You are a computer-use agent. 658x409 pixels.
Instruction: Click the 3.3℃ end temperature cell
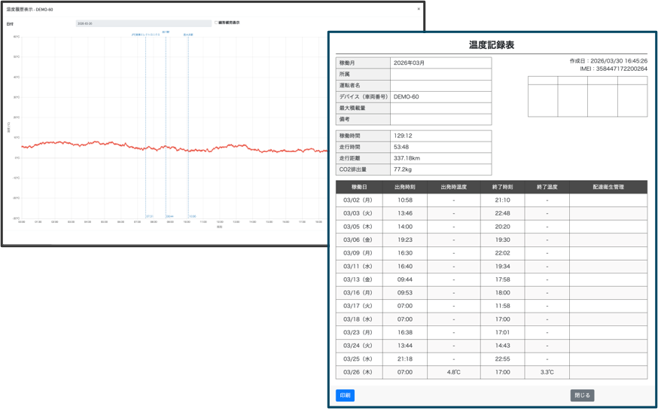click(x=547, y=372)
